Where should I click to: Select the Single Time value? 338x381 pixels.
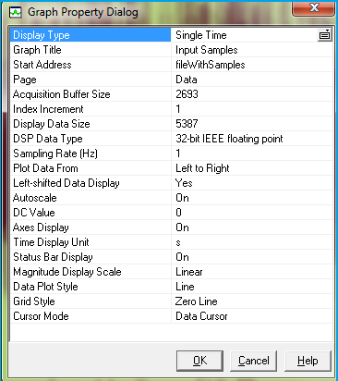(x=201, y=35)
